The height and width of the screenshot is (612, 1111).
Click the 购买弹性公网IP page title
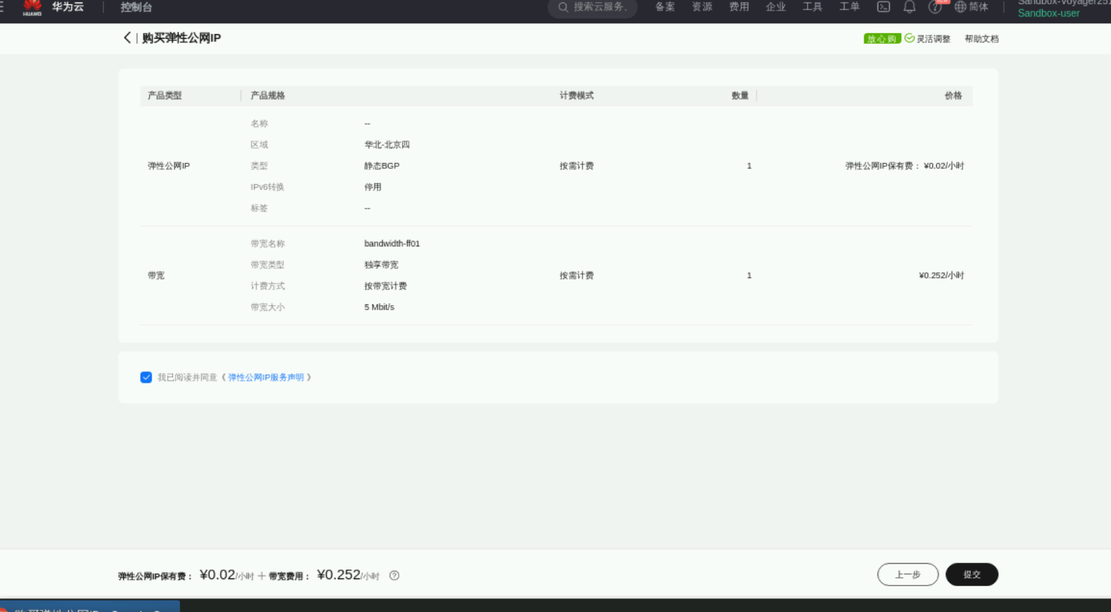[x=181, y=38]
